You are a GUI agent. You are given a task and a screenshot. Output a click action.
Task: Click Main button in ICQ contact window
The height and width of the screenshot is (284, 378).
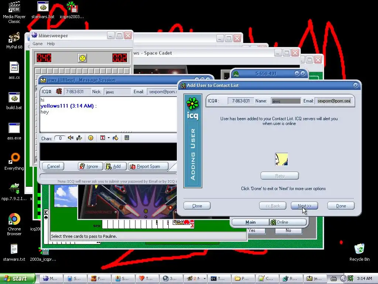click(251, 222)
